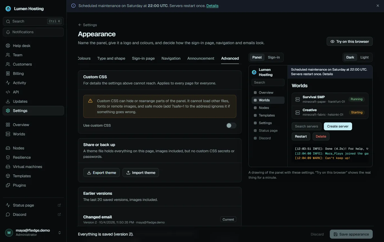384x242 pixels.
Task: Select Status page in the preview navigation
Action: click(x=268, y=131)
